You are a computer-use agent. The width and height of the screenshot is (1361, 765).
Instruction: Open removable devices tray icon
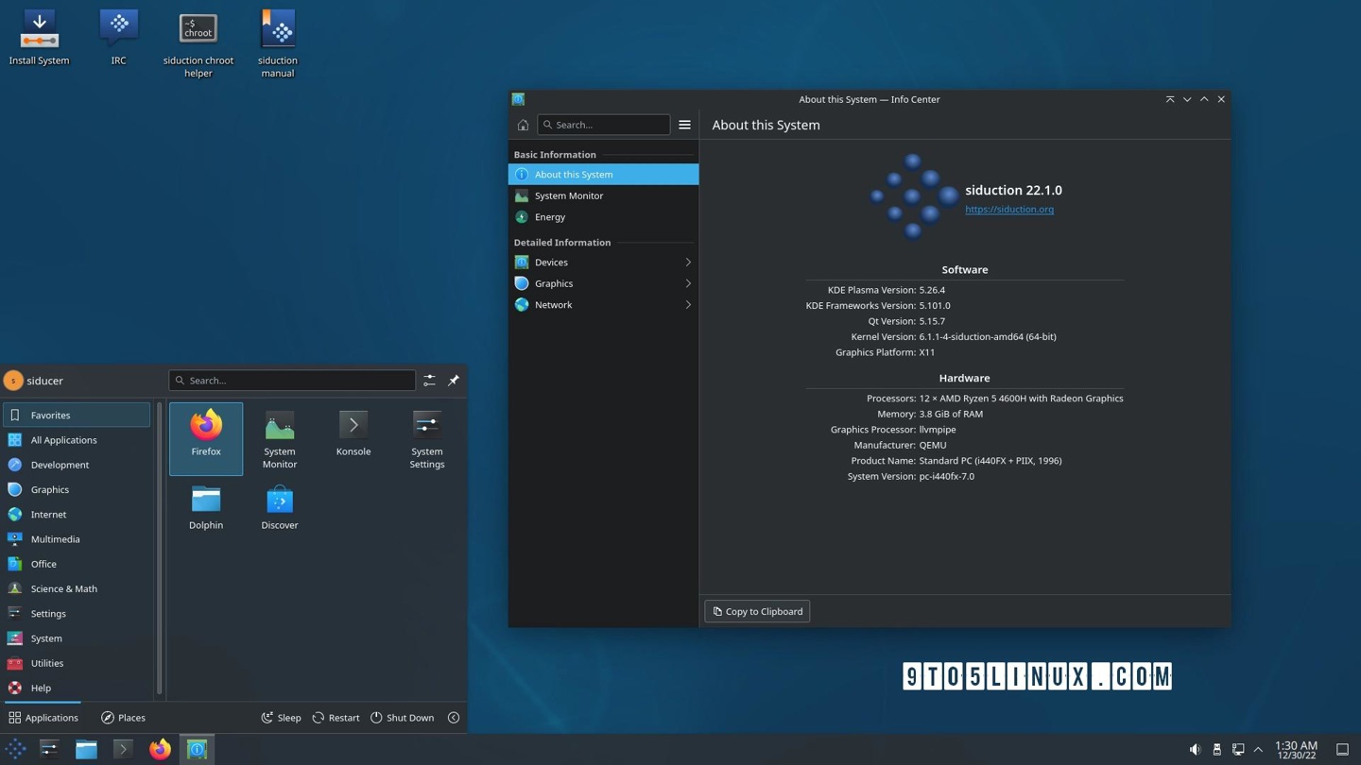1216,749
